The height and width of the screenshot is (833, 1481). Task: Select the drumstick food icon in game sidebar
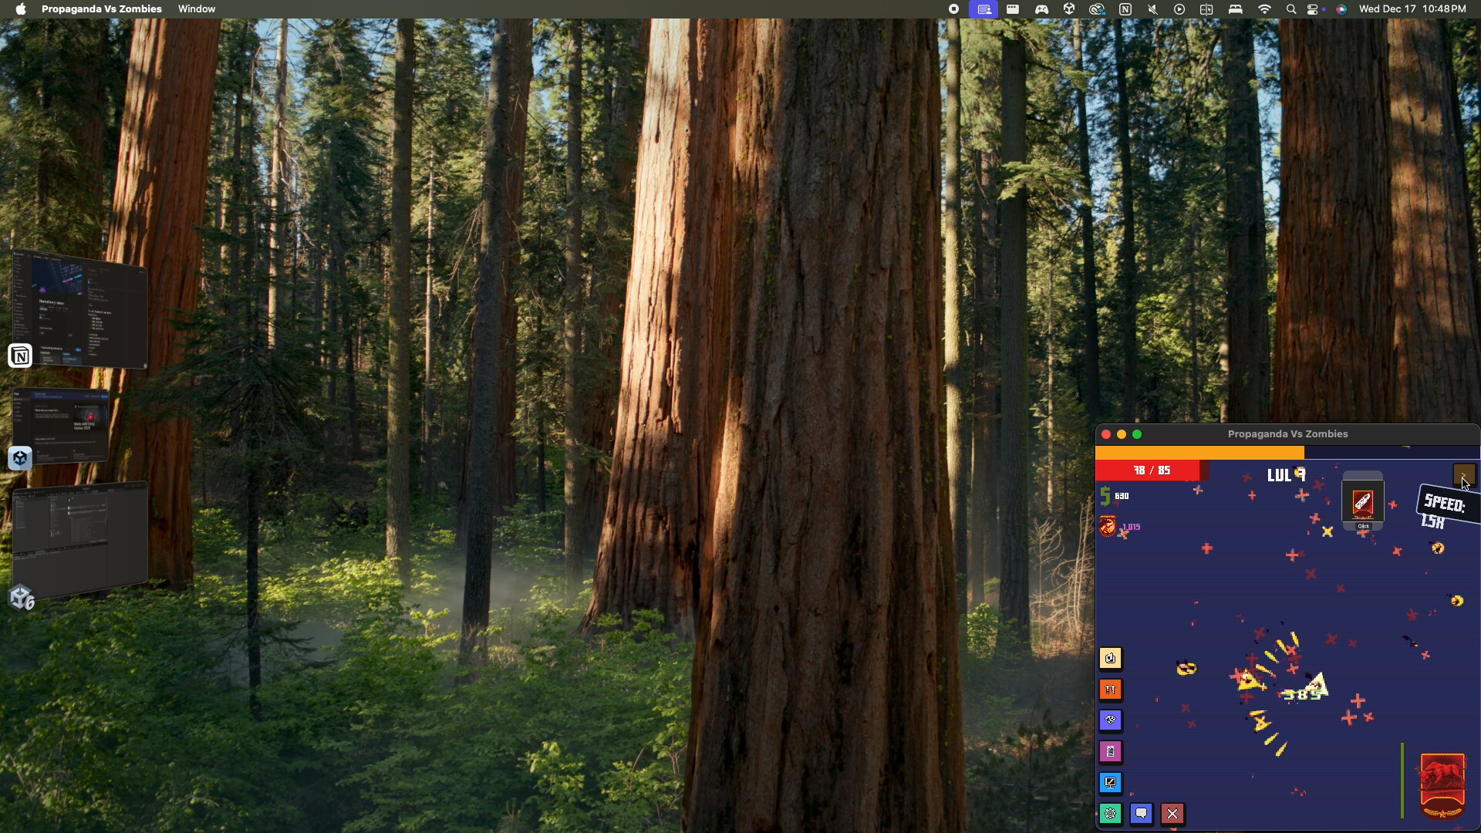1111,659
